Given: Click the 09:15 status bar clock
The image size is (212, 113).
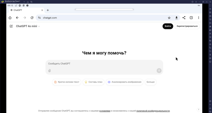Looking at the screenshot, I should pyautogui.click(x=10, y=5).
